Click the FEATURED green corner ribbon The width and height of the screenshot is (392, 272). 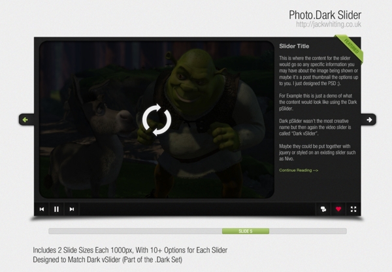click(x=350, y=48)
